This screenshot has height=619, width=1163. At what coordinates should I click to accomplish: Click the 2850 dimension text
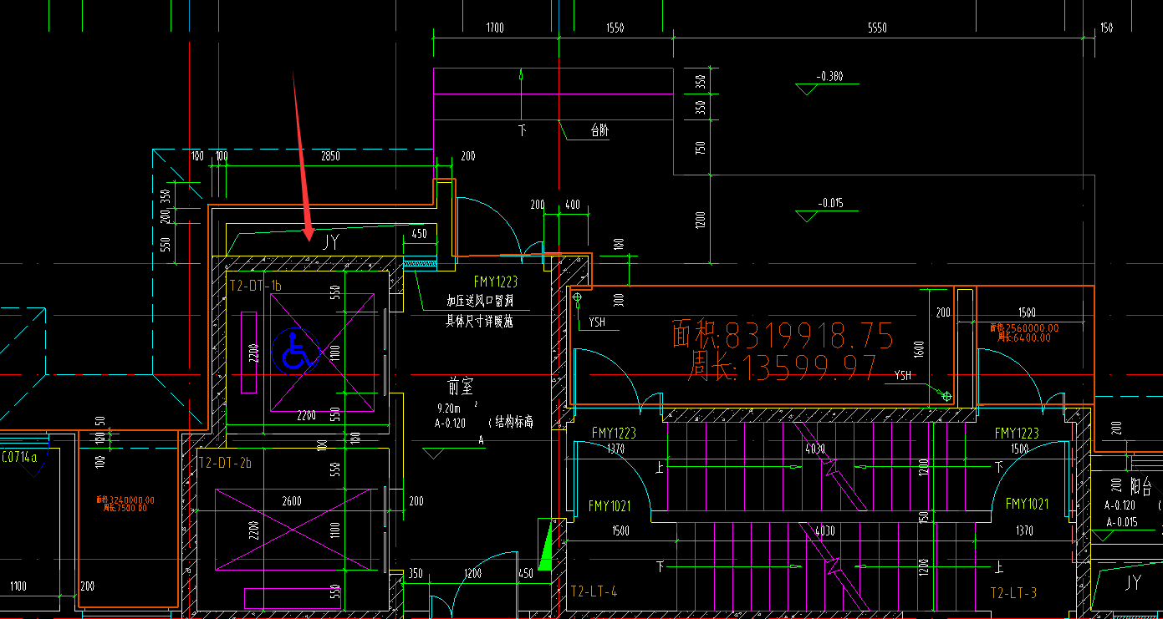coord(331,156)
